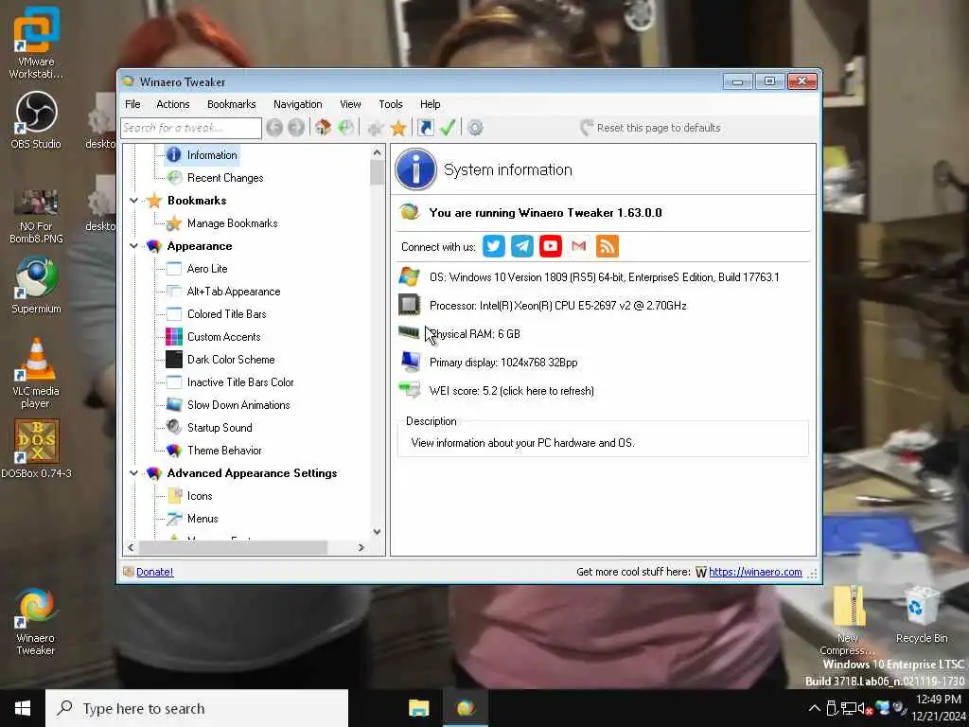
Task: Open Winaero YouTube link icon
Action: (551, 246)
